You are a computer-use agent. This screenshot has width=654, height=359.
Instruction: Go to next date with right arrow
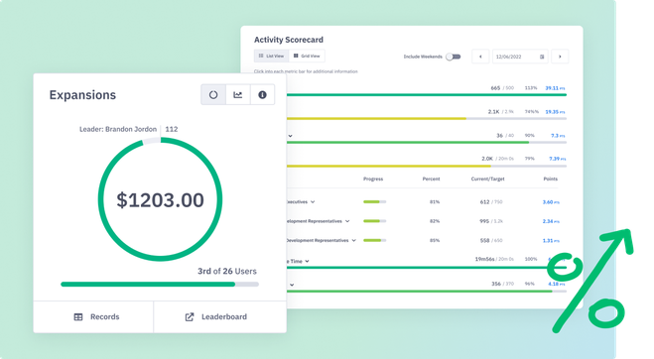coord(560,57)
